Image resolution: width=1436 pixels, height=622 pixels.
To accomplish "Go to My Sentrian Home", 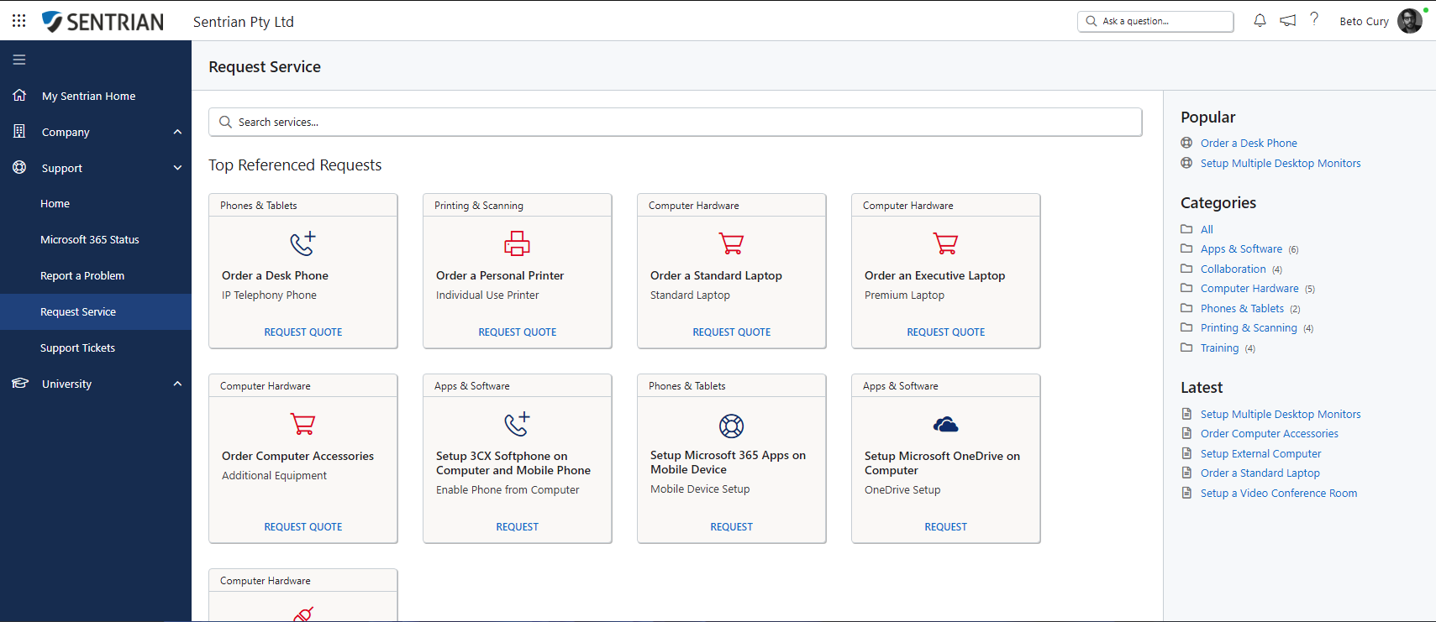I will click(x=88, y=96).
